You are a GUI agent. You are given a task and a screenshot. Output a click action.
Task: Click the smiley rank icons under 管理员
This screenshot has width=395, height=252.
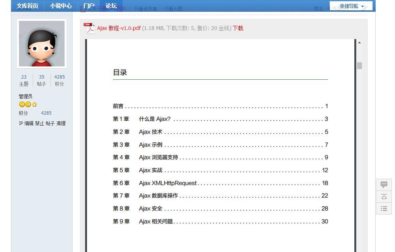pos(25,104)
